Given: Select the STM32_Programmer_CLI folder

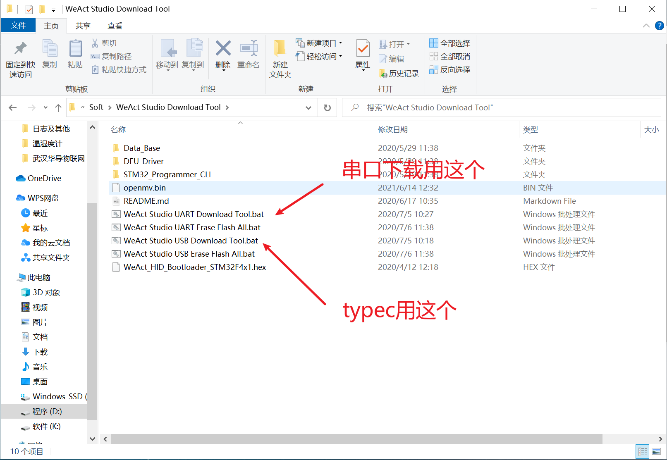Looking at the screenshot, I should (167, 174).
